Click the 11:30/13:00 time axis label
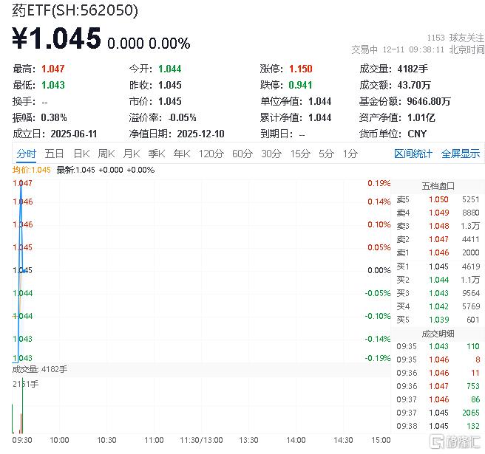The width and height of the screenshot is (485, 454). point(201,440)
